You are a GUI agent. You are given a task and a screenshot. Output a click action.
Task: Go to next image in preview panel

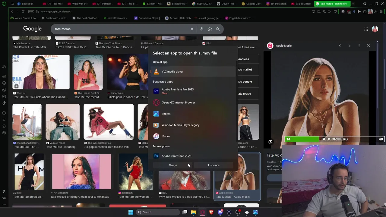pos(349,46)
